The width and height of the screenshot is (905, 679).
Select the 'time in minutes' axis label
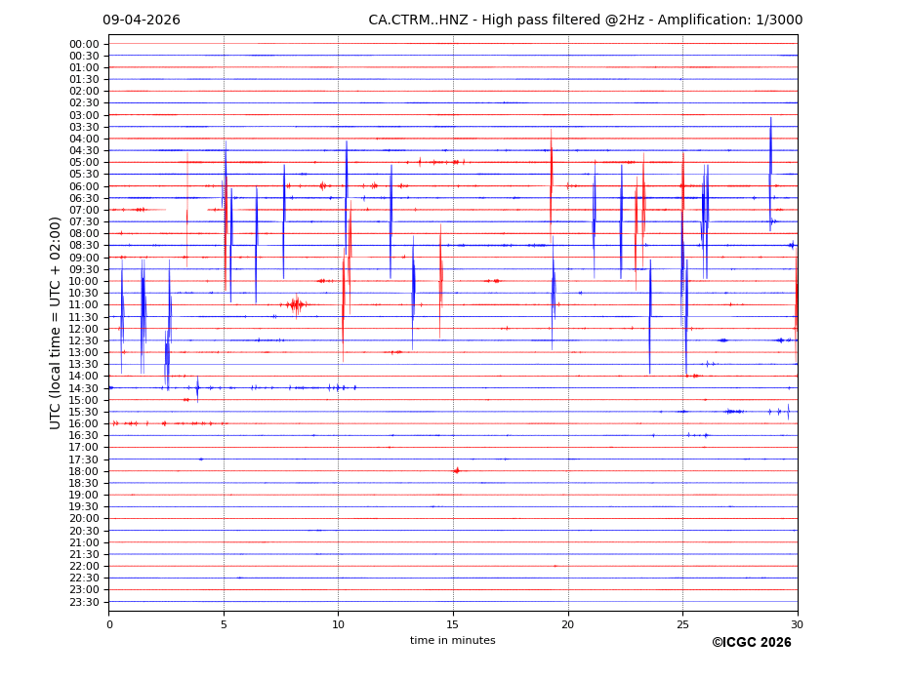[x=452, y=640]
